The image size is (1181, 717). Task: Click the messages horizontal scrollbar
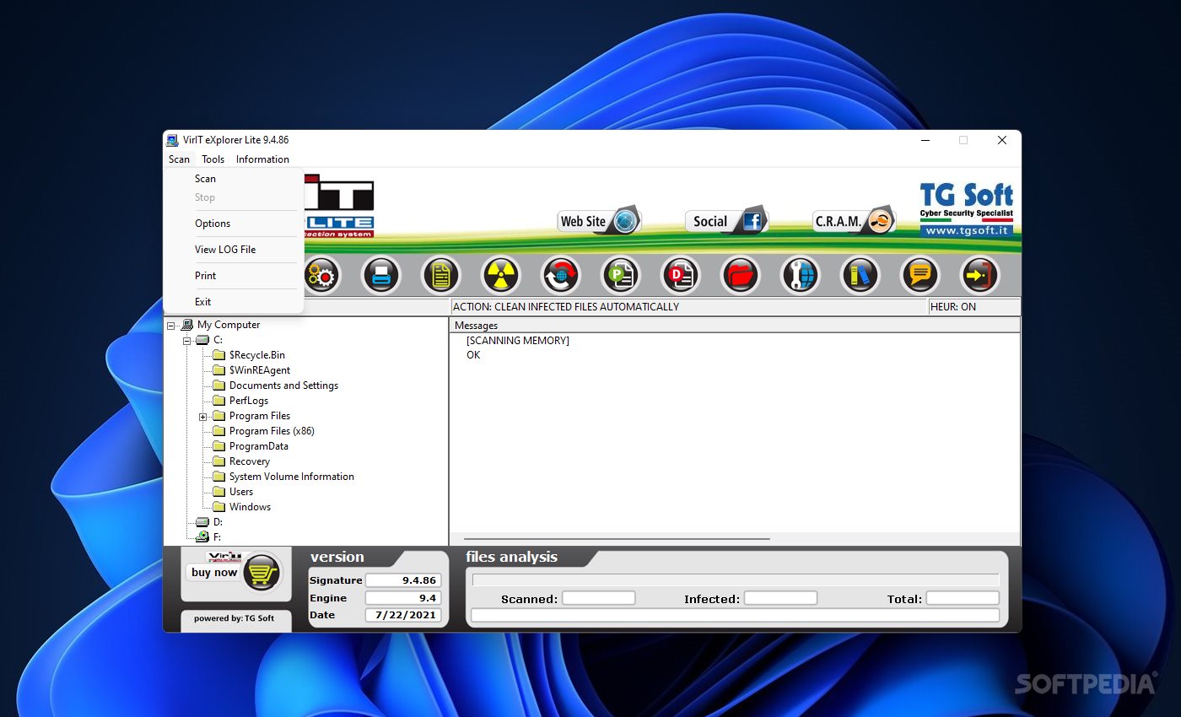pyautogui.click(x=617, y=538)
